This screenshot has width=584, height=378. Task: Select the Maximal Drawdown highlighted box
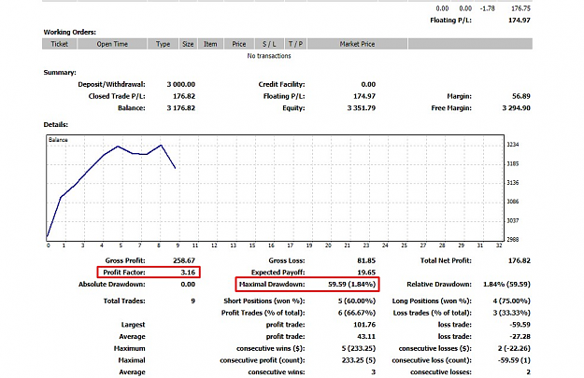[307, 285]
